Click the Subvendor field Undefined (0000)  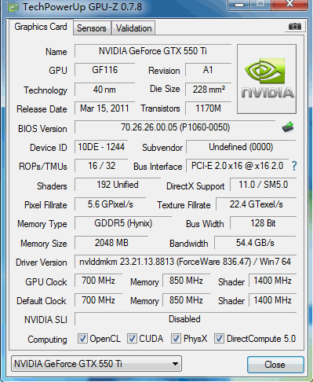point(241,147)
